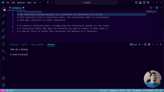Open errors and warnings count in status bar
The height and width of the screenshot is (92, 164).
pos(10,90)
